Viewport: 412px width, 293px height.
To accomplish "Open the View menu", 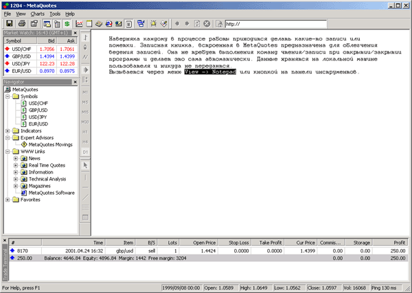I will pos(21,14).
